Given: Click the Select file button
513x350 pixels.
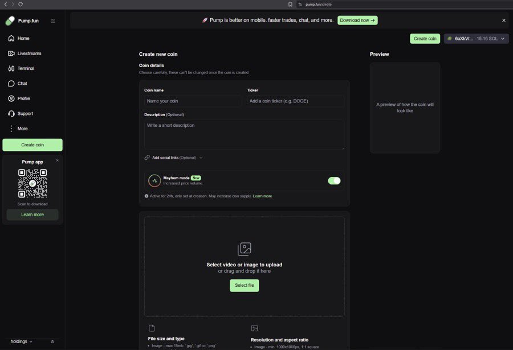Looking at the screenshot, I should (x=244, y=285).
